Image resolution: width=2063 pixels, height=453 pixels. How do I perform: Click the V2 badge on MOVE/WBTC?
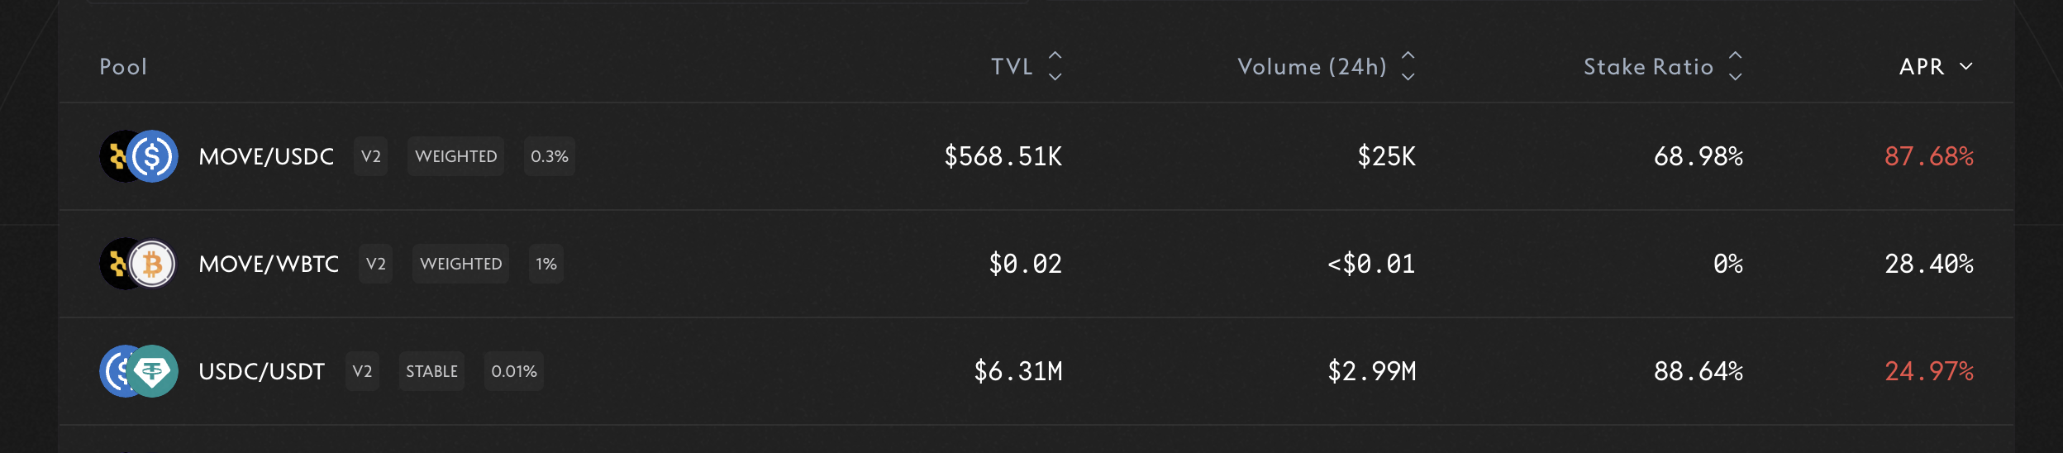pos(375,264)
